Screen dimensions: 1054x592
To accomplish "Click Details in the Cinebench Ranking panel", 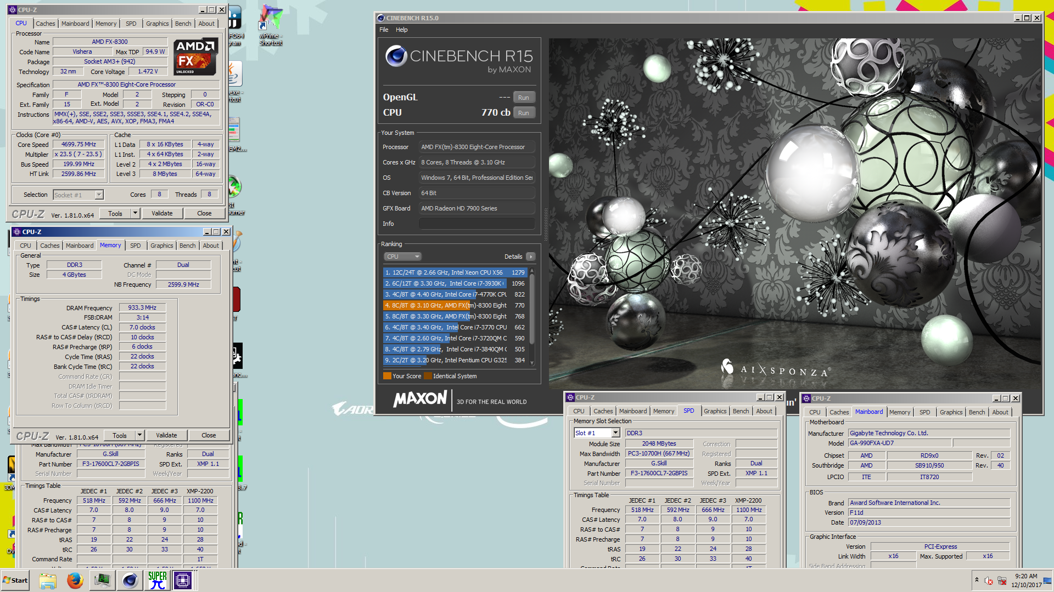I will (x=513, y=257).
